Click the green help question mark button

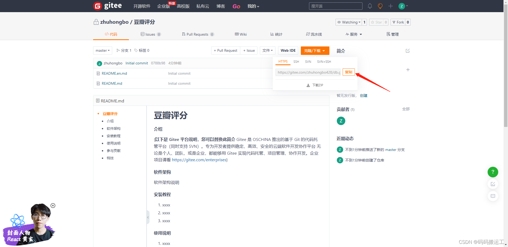(493, 172)
